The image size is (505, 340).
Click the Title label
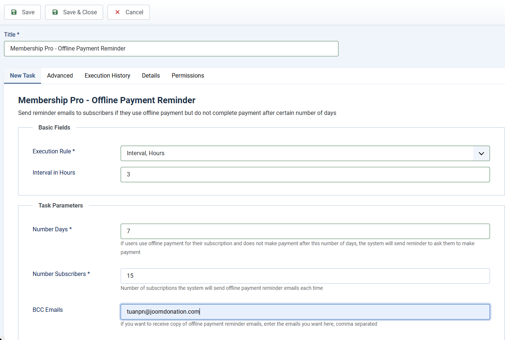(12, 35)
